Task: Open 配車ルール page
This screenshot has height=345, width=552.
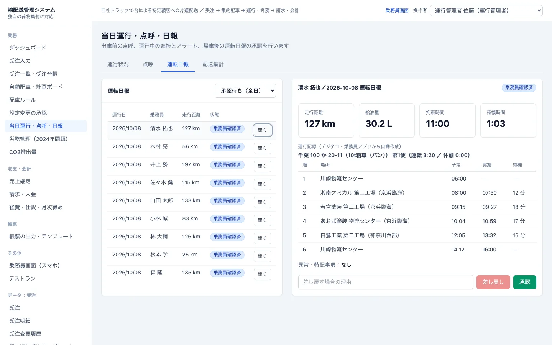Action: (46, 100)
